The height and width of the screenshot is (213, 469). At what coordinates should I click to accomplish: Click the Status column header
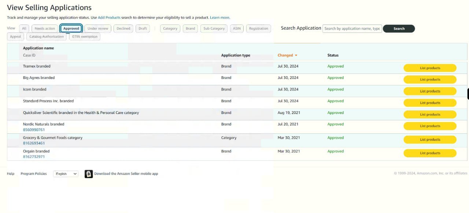[x=333, y=56]
